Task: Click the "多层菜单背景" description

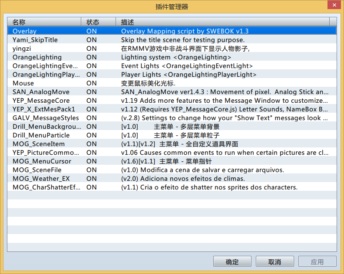Action: point(170,127)
